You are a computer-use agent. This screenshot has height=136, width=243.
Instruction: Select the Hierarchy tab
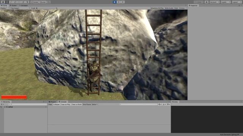tap(6, 102)
